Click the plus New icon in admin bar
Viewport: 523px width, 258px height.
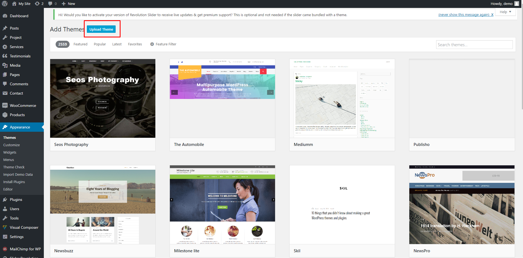pos(64,4)
